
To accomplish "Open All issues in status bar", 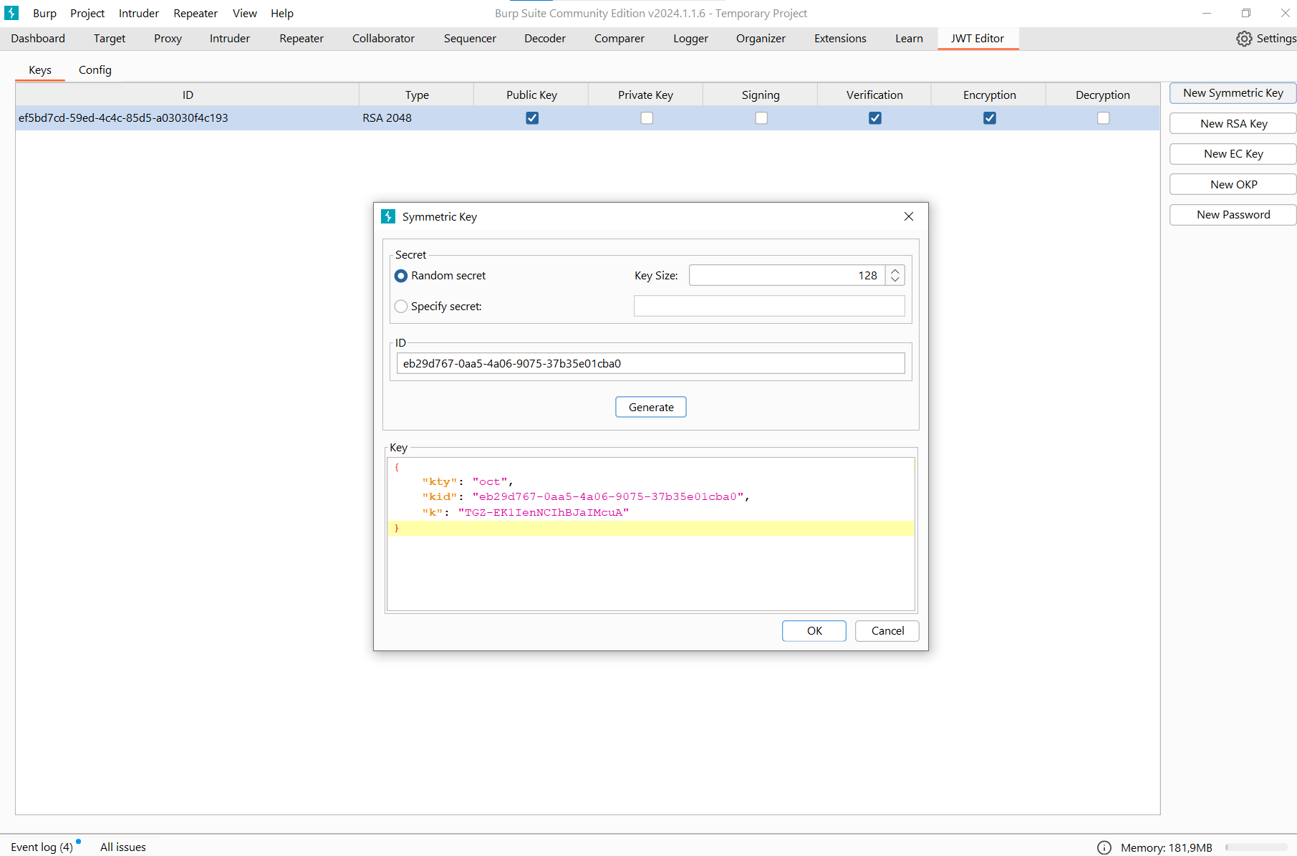I will [123, 847].
